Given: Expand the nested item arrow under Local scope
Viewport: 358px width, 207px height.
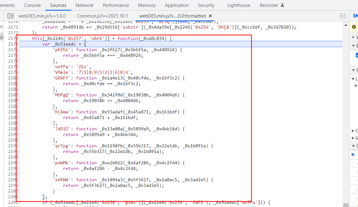Looking at the screenshot, I should (356, 86).
